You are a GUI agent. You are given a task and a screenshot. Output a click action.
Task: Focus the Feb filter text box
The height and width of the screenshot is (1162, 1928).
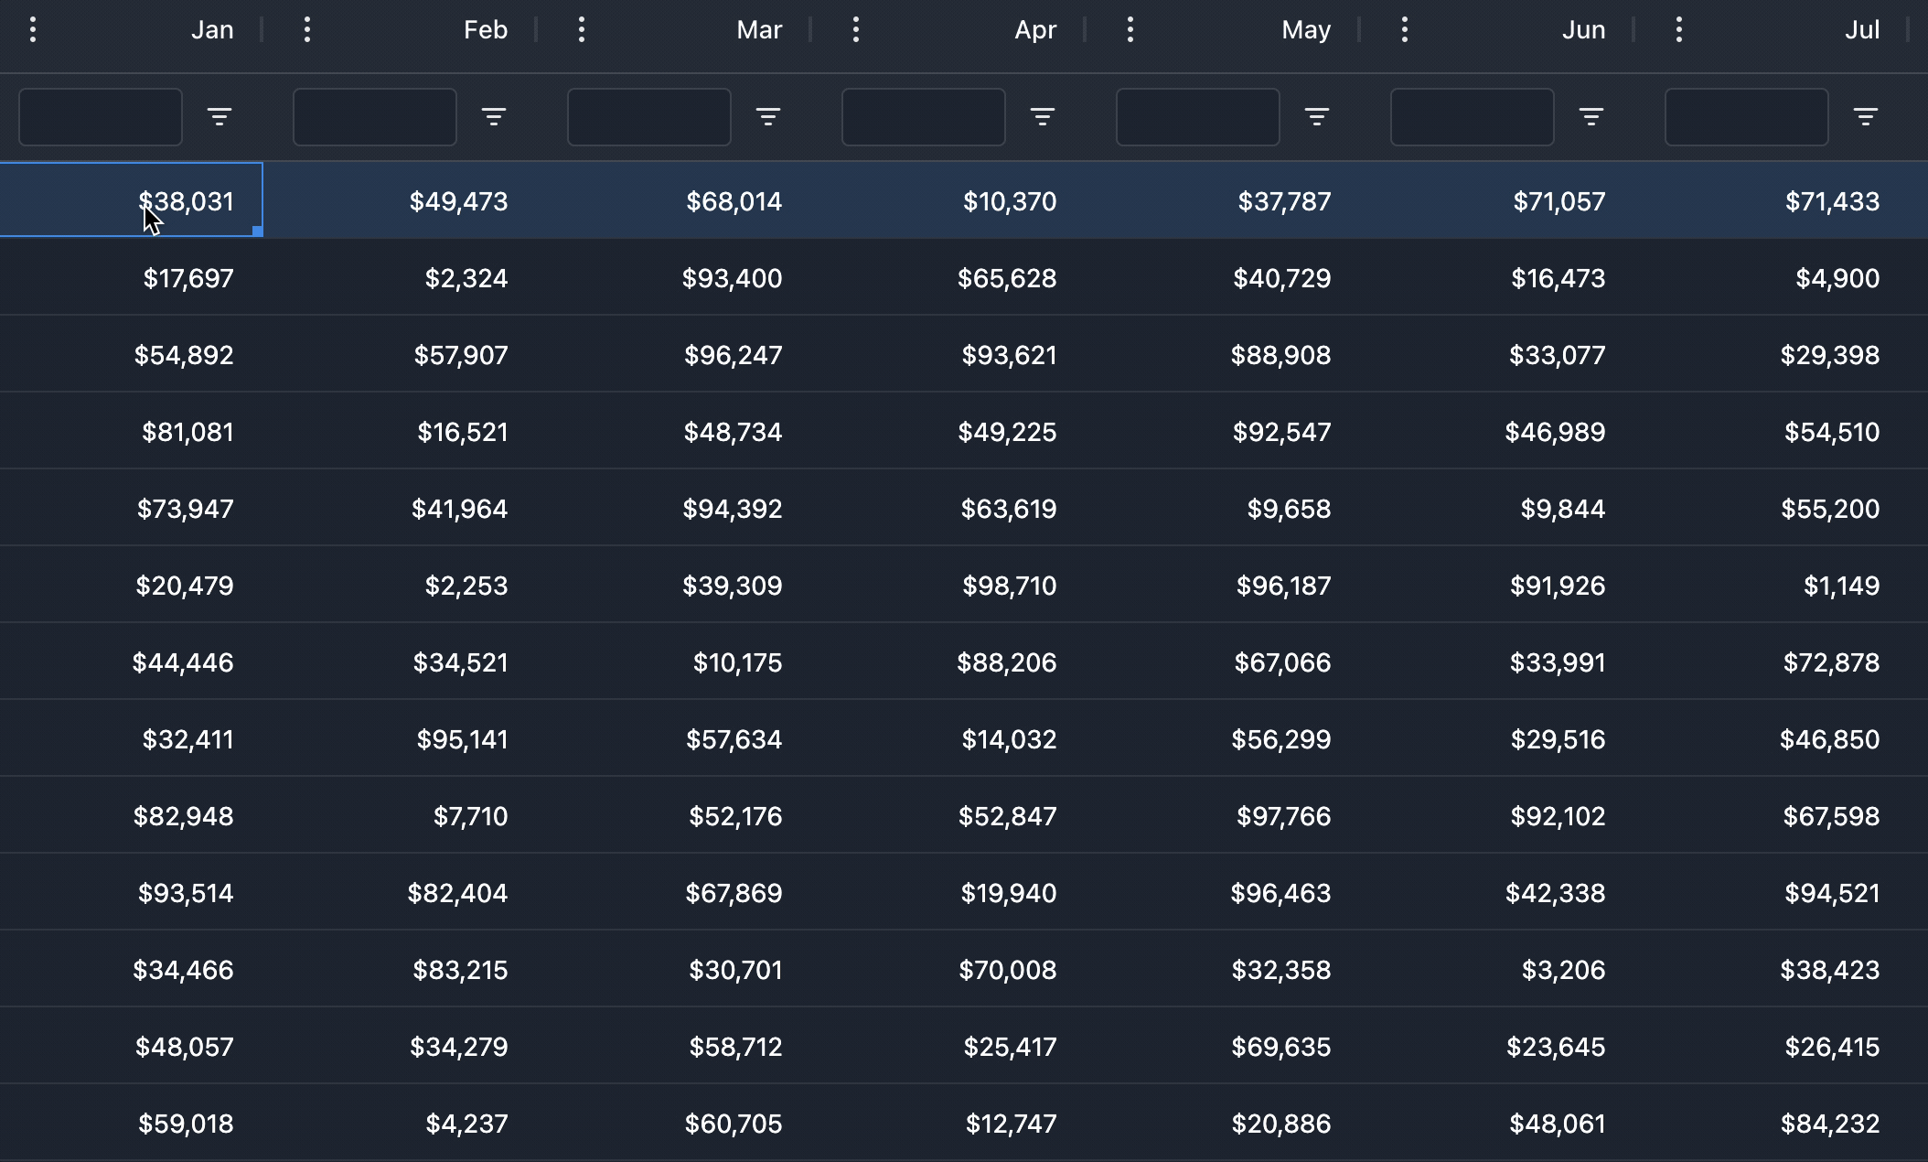tap(375, 117)
